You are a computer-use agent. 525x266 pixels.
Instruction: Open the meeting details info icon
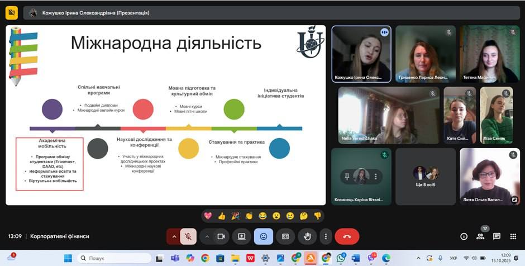[464, 236]
